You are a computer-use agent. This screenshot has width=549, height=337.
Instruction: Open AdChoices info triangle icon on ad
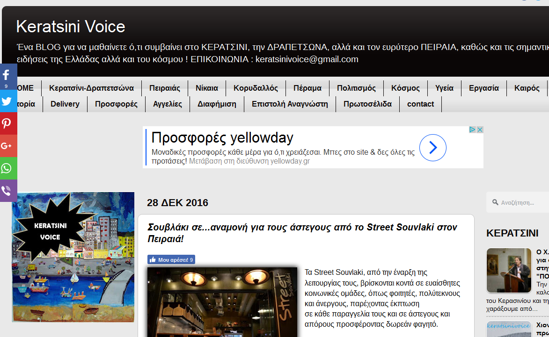tap(472, 129)
